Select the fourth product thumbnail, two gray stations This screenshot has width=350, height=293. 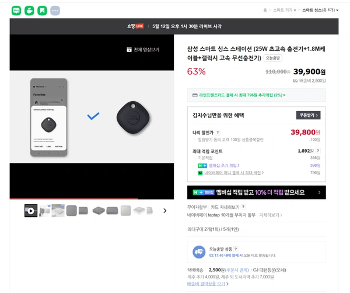[x=77, y=211]
